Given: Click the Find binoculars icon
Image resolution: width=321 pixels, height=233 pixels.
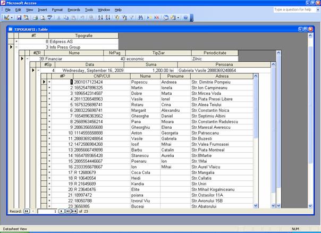Looking at the screenshot, I should coord(141,18).
